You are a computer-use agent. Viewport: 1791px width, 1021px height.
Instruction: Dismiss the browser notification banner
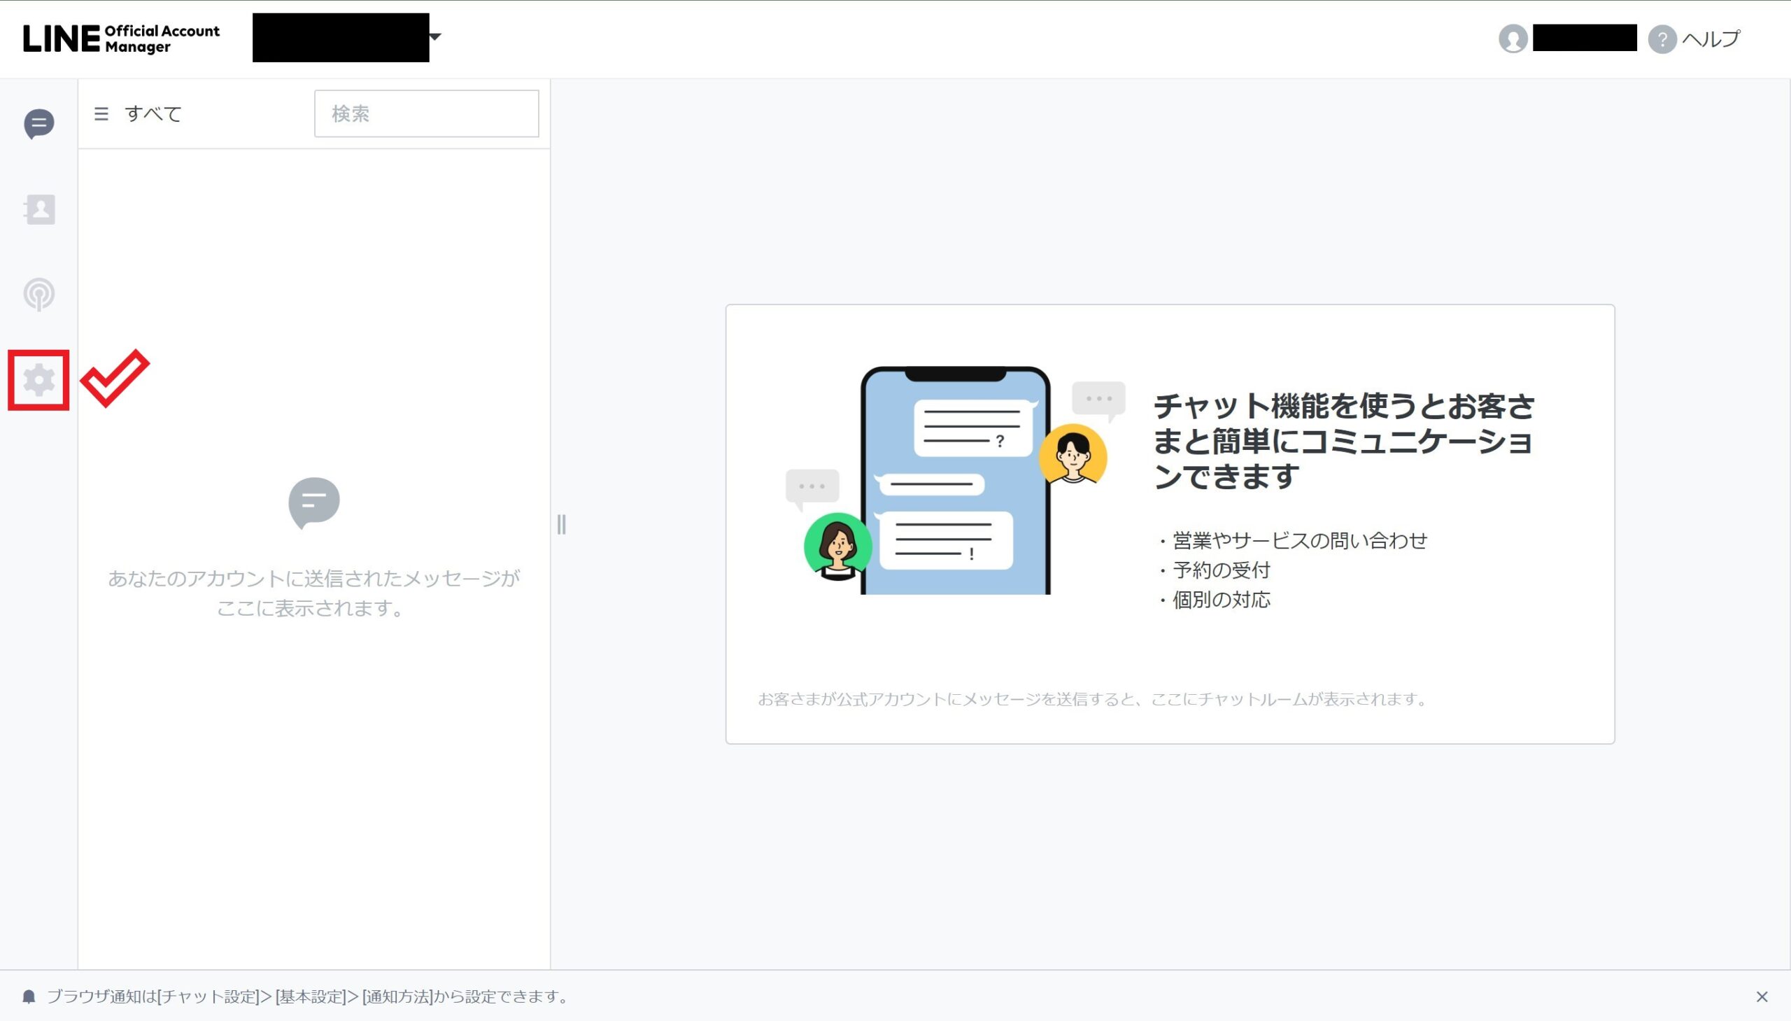(1762, 997)
